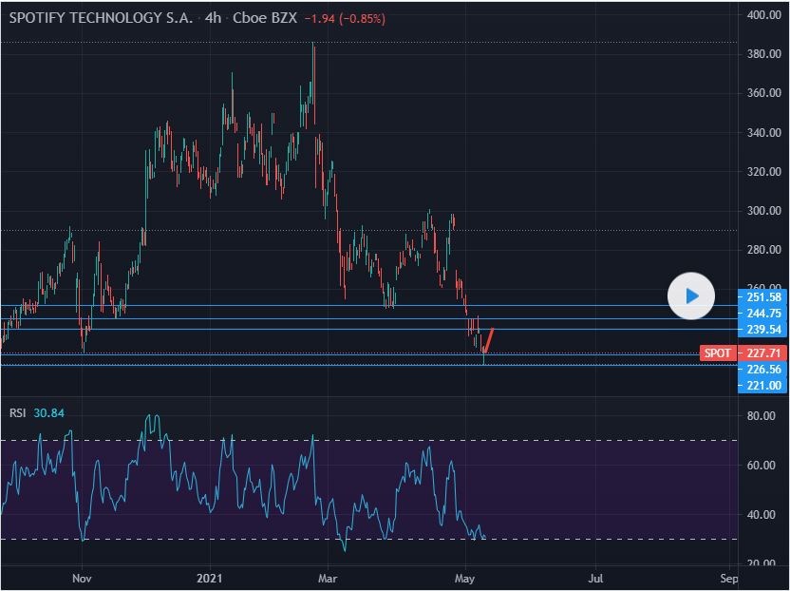
Task: Click the Nov label on time axis
Action: 82,578
